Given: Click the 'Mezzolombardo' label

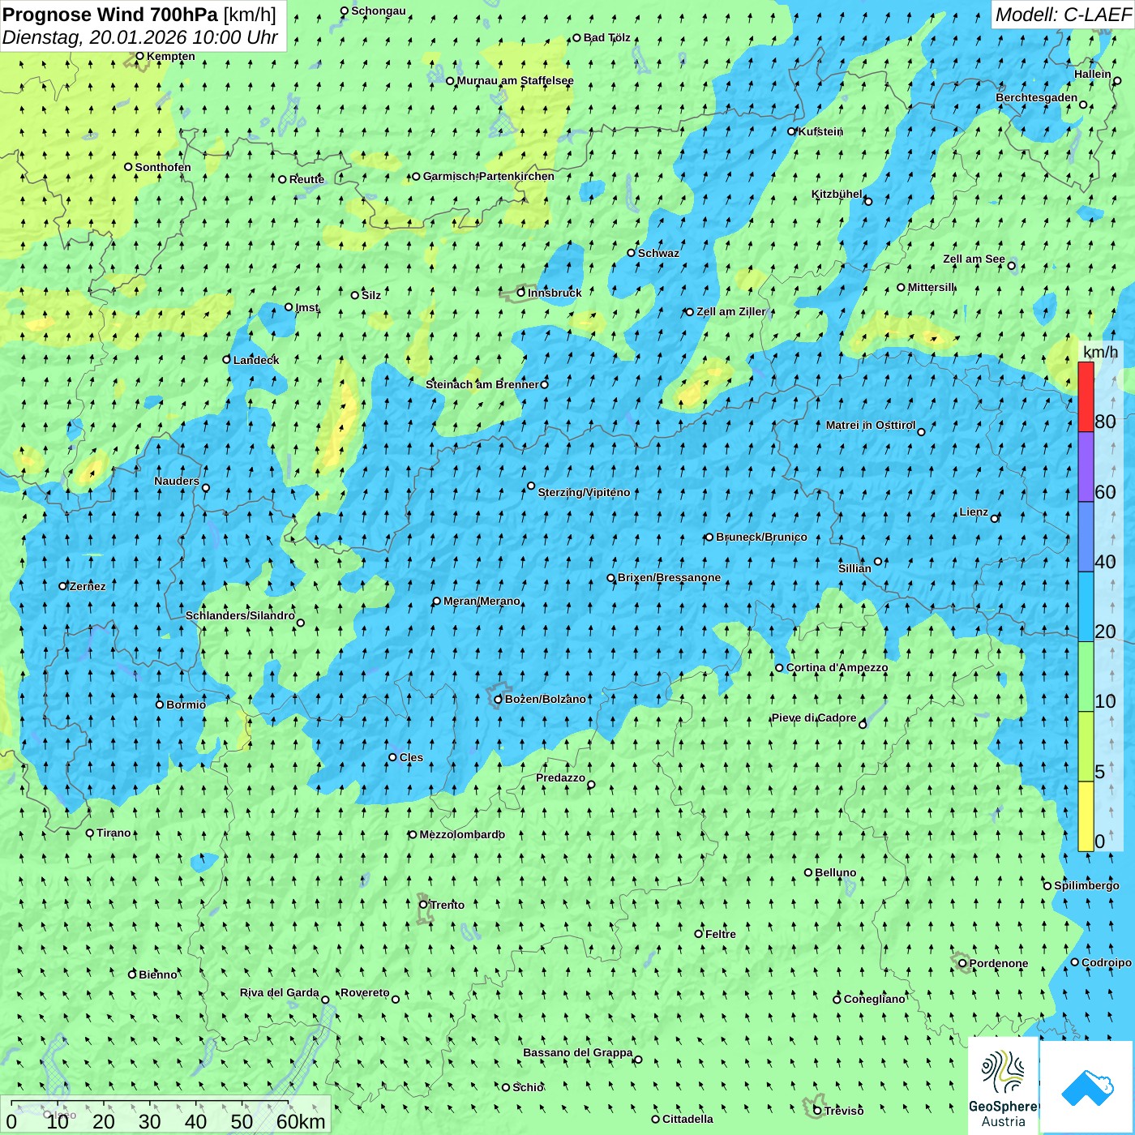Looking at the screenshot, I should [x=462, y=834].
